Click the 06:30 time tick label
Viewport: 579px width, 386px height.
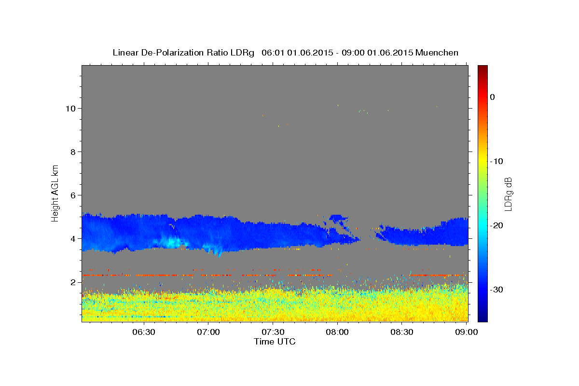pyautogui.click(x=144, y=332)
